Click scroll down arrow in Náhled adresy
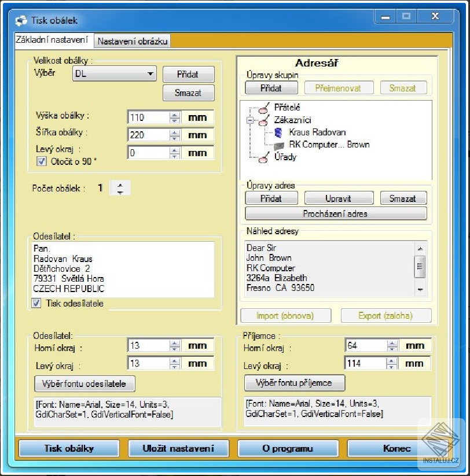Viewport: 470px width, 476px height. click(x=420, y=290)
